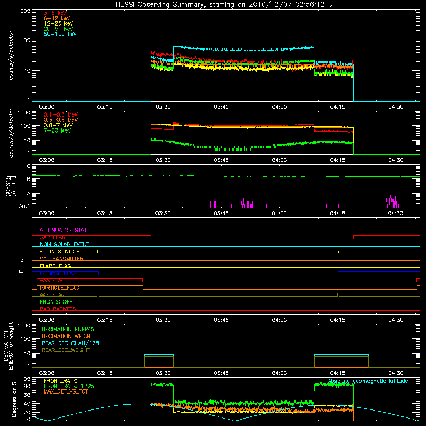426x426 pixels.
Task: Click the red '0.1-0.3 MeV' legend label
Action: point(61,115)
